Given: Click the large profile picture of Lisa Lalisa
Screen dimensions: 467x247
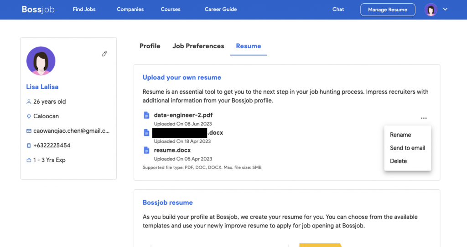Looking at the screenshot, I should coord(41,60).
